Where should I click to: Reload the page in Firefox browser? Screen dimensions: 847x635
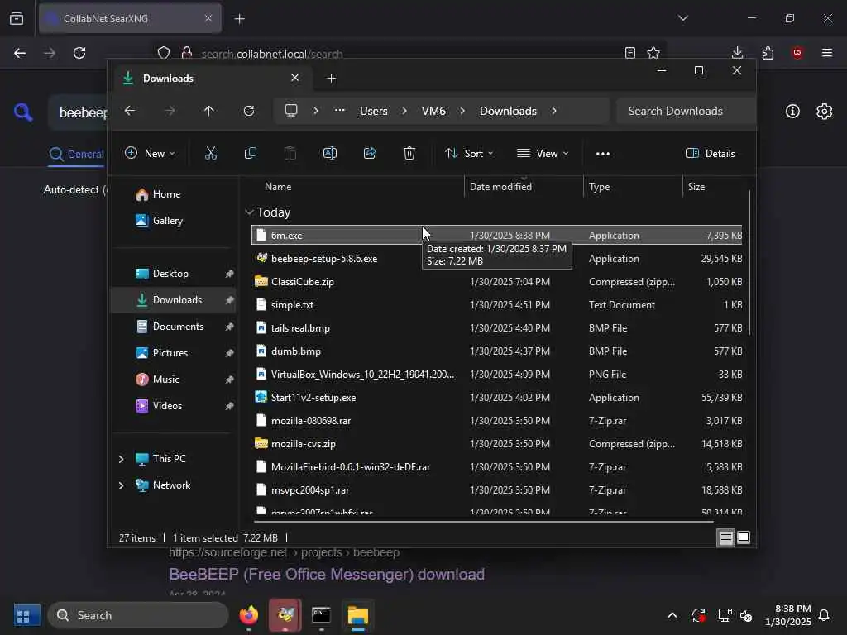click(79, 53)
